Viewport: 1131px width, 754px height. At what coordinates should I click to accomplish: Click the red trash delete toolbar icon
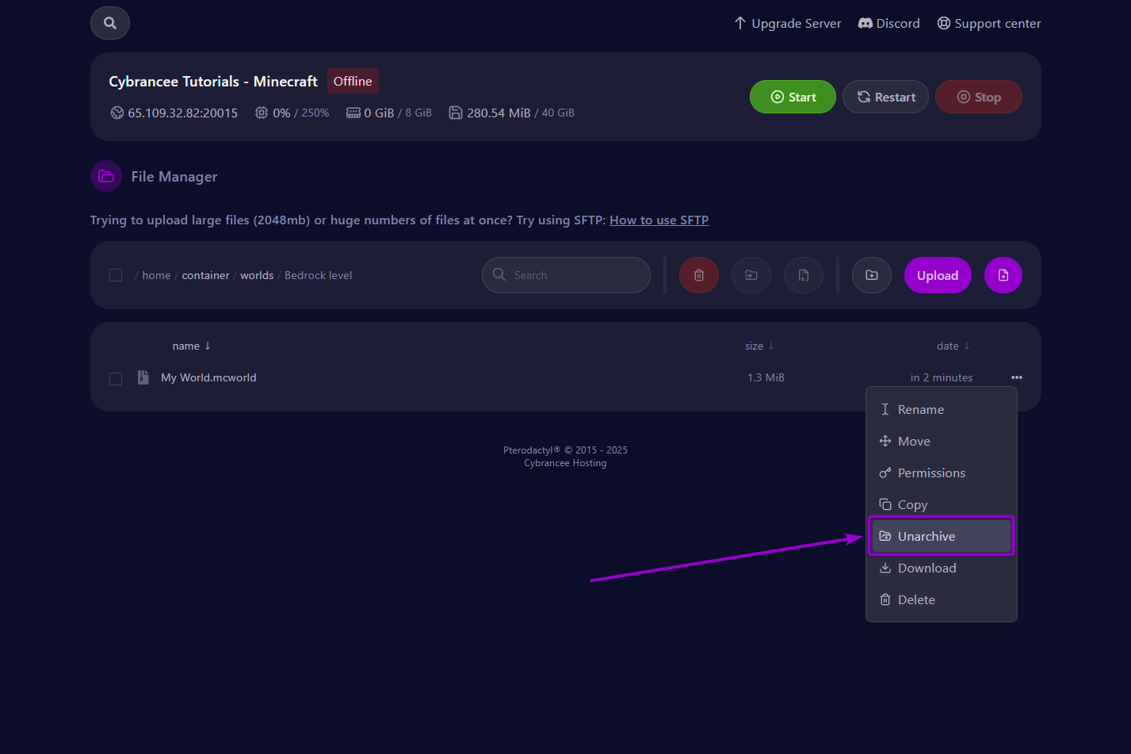[698, 275]
